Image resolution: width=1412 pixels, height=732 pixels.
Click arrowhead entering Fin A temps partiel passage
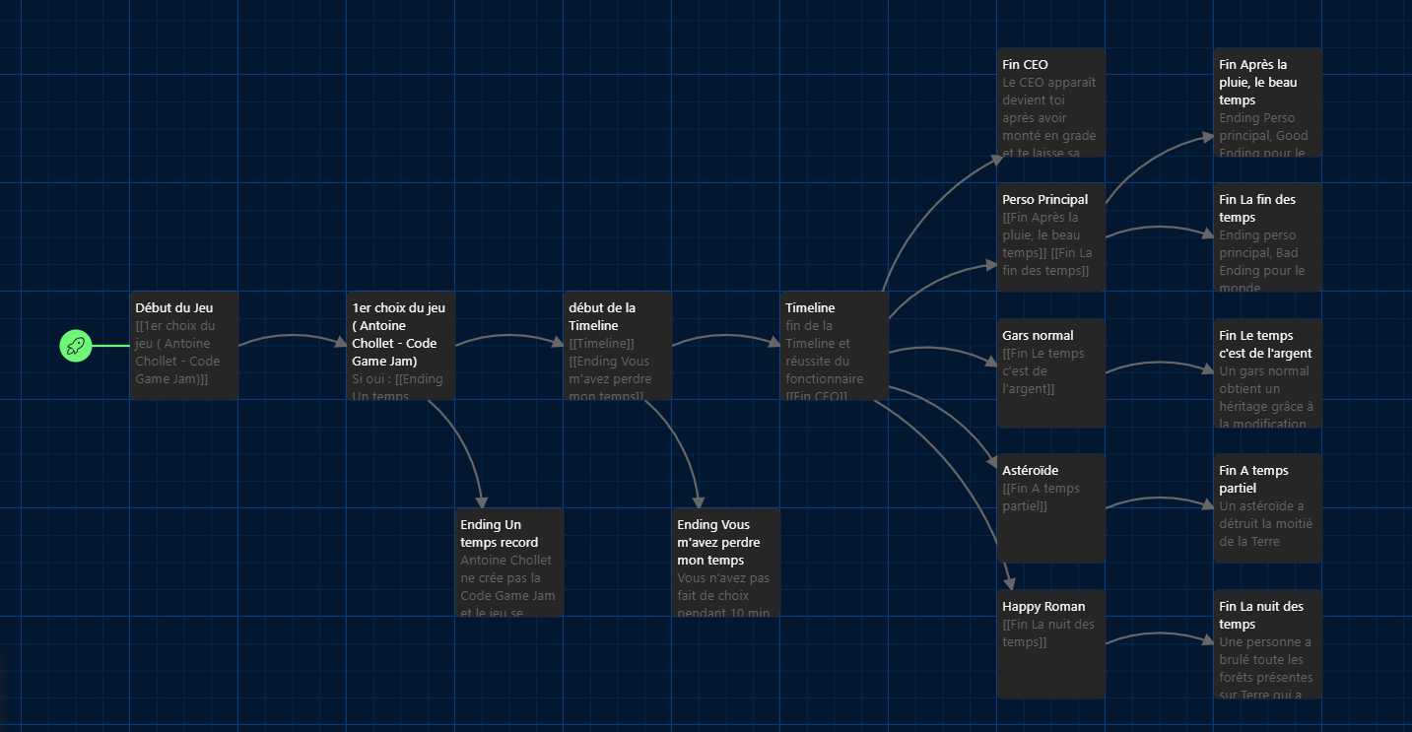[x=1206, y=505]
